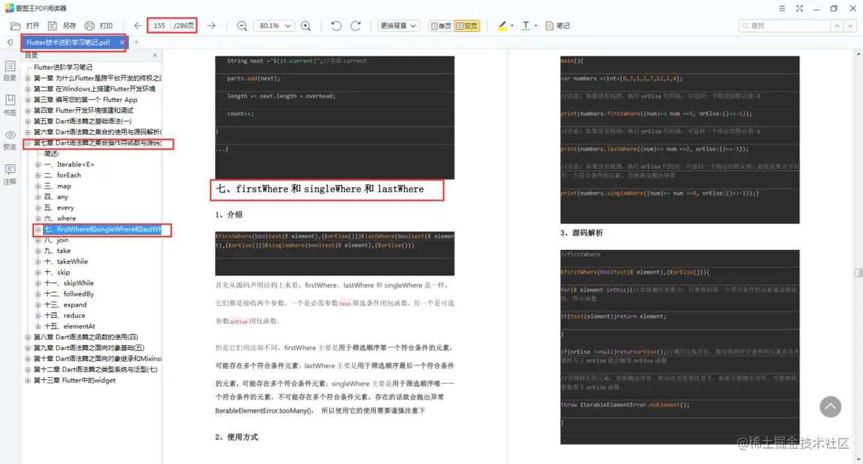Click the zoom out magnifier icon
The image size is (863, 464).
(242, 26)
